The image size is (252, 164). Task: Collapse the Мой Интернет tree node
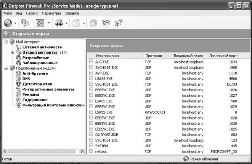point(6,41)
